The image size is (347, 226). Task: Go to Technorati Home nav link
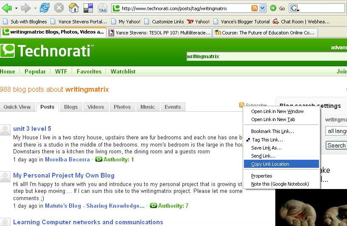pos(8,71)
